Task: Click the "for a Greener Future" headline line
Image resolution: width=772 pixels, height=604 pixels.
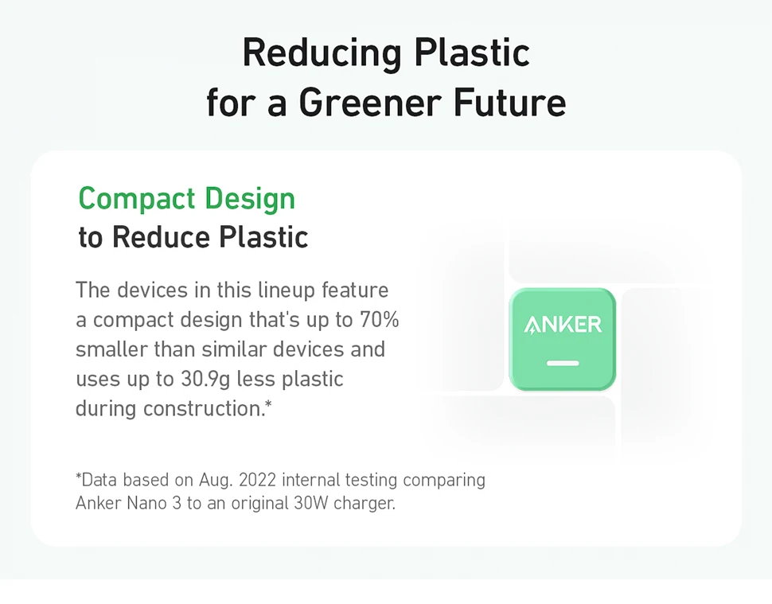Action: [x=386, y=103]
